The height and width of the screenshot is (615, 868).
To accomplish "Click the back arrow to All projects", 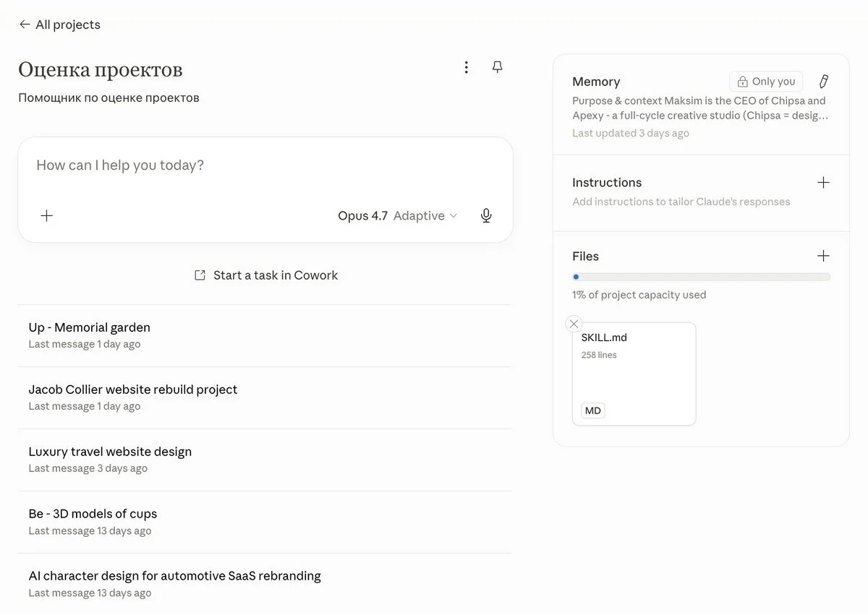I will click(x=25, y=25).
